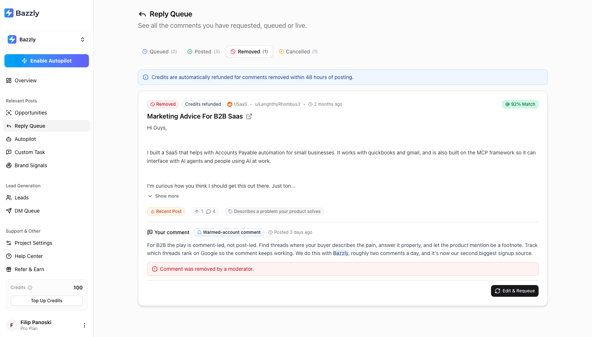Screen dimensions: 592x337
Task: Click the comment count bubble icon
Action: tap(209, 211)
